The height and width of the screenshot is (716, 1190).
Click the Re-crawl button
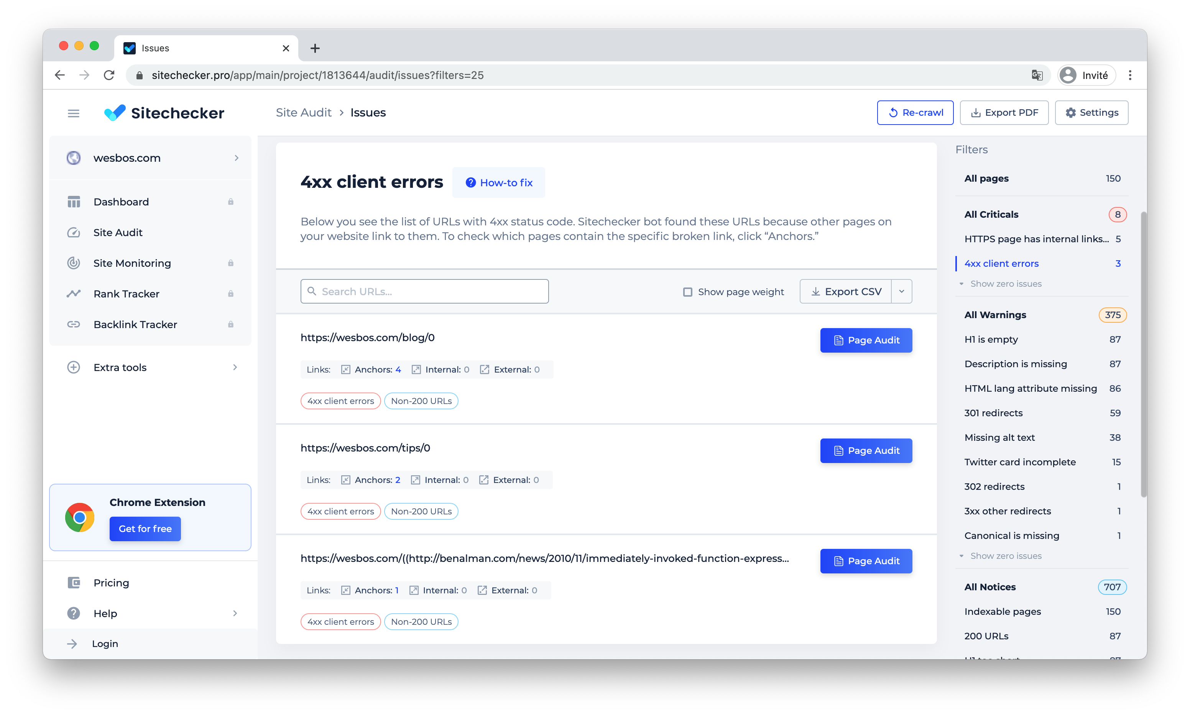915,112
